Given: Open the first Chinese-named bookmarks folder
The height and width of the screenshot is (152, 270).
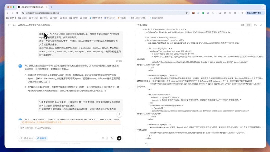Looking at the screenshot, I should click(11, 18).
